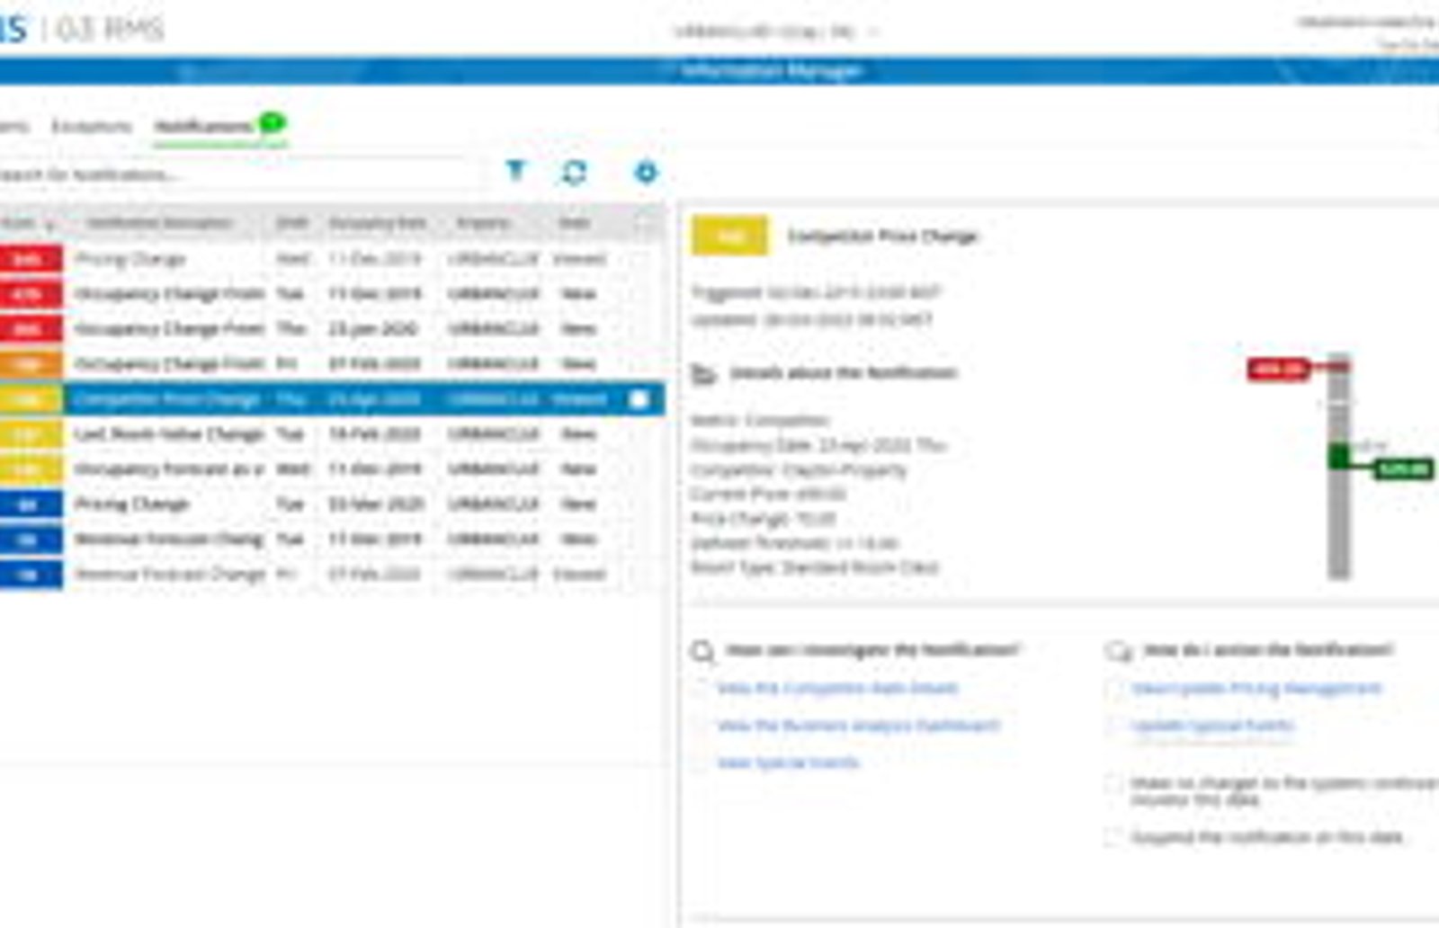Open the Update Special Events link

pyautogui.click(x=1212, y=726)
